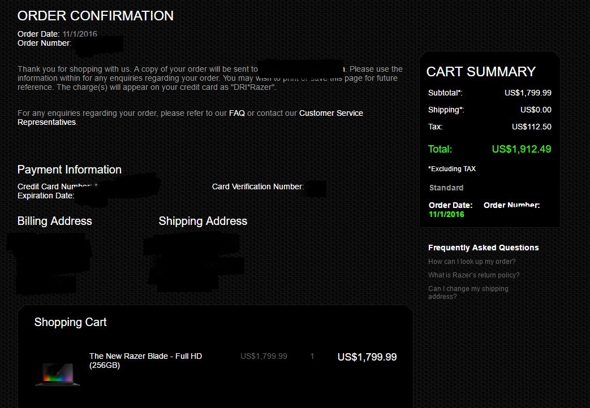This screenshot has height=408, width=590.
Task: Click the Shipping Address heading
Action: click(203, 221)
